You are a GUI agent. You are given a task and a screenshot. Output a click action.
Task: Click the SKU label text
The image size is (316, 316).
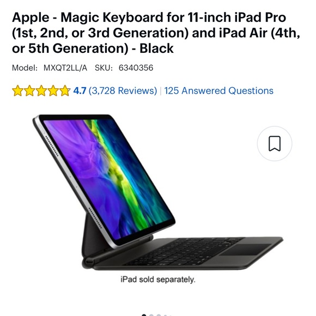(x=104, y=68)
